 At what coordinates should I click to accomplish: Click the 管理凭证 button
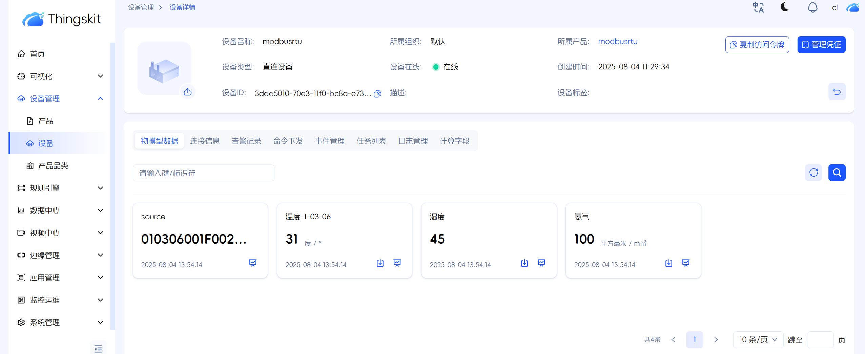pyautogui.click(x=821, y=45)
